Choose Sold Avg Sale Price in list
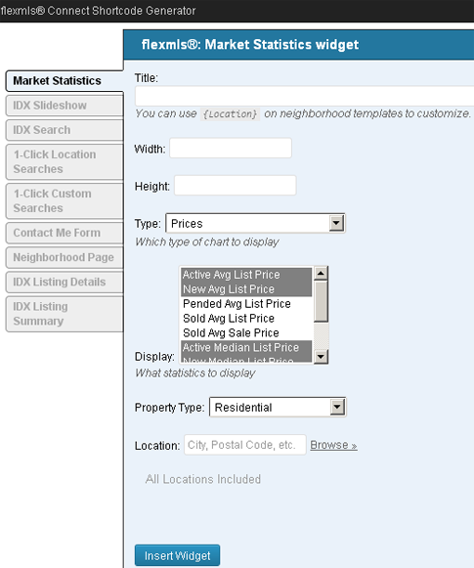This screenshot has width=474, height=568. [246, 332]
